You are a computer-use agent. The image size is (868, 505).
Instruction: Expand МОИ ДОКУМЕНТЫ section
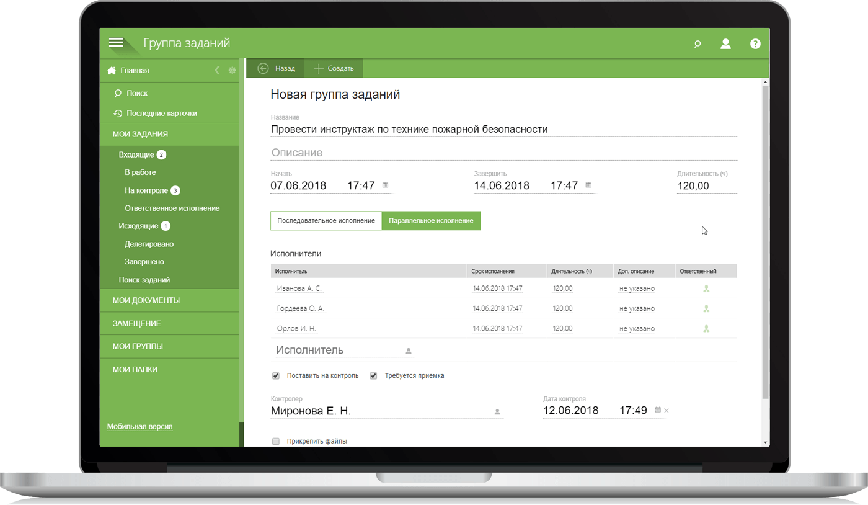pyautogui.click(x=169, y=300)
